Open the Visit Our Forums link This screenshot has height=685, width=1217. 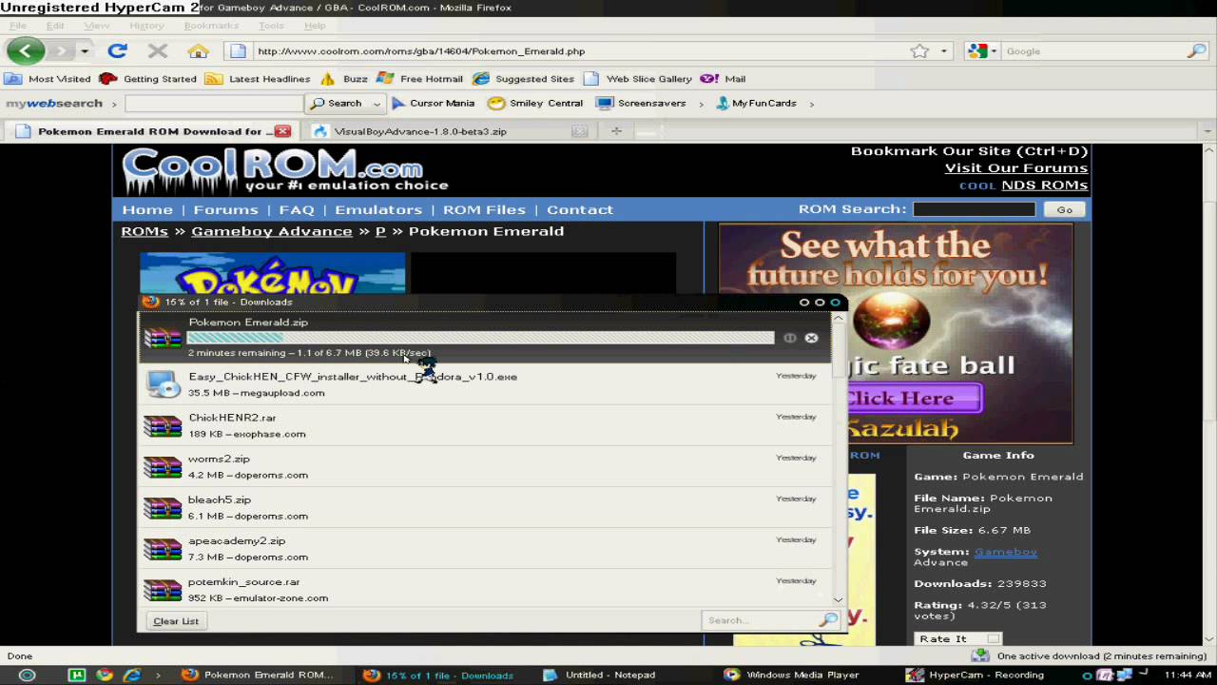(1015, 168)
